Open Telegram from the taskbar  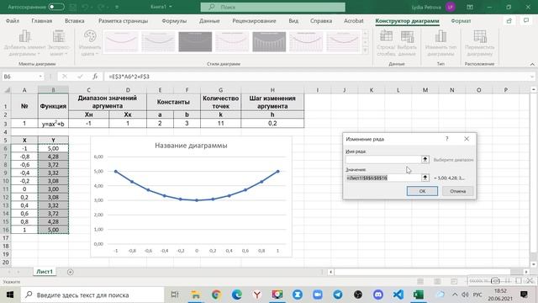click(x=338, y=295)
